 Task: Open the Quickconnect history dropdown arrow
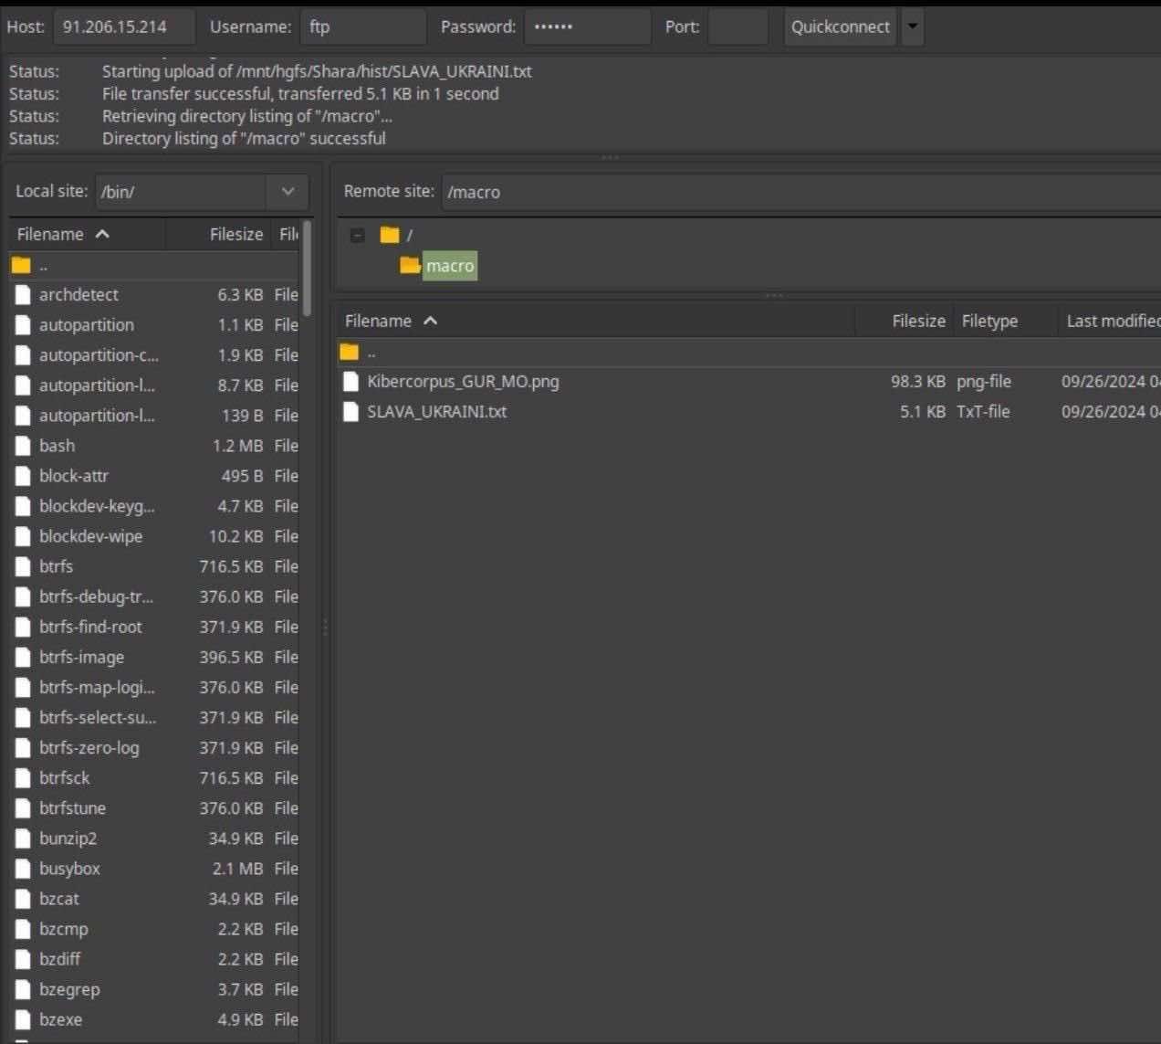[x=912, y=26]
